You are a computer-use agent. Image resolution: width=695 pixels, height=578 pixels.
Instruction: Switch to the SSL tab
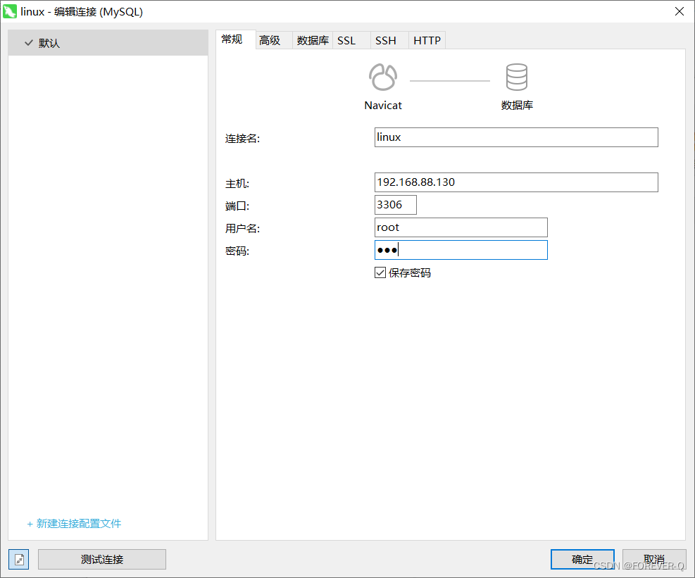point(351,40)
